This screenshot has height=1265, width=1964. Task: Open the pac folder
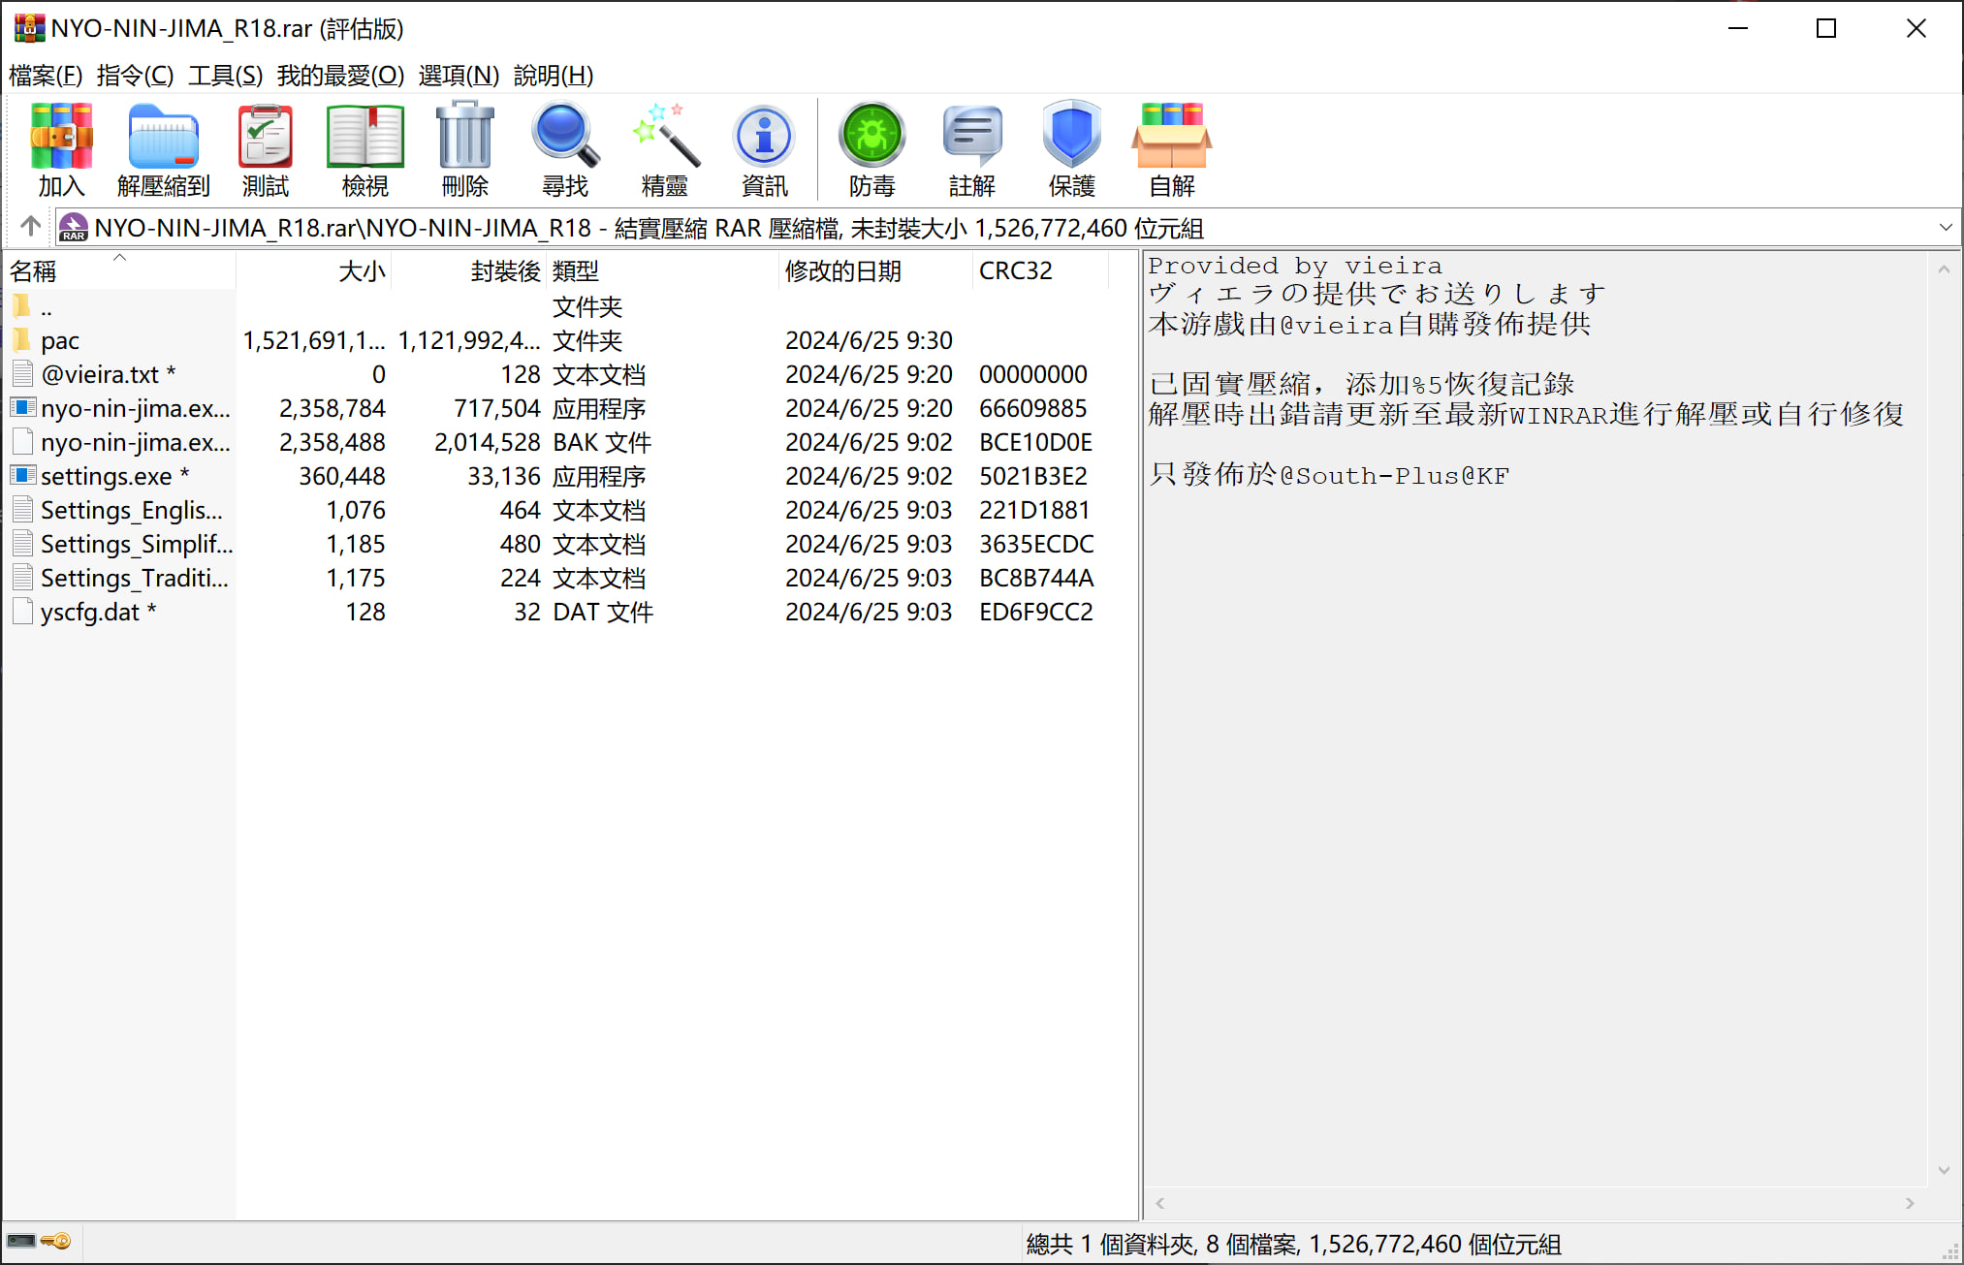(60, 341)
